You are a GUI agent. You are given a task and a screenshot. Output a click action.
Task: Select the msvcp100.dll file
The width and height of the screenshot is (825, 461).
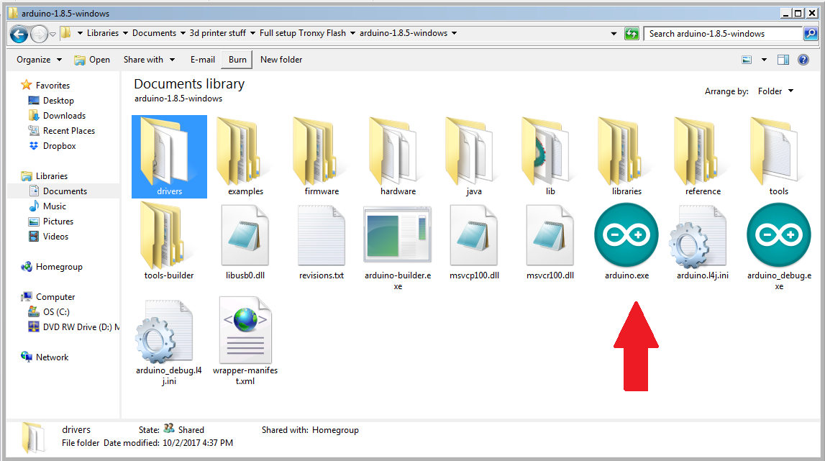tap(473, 242)
